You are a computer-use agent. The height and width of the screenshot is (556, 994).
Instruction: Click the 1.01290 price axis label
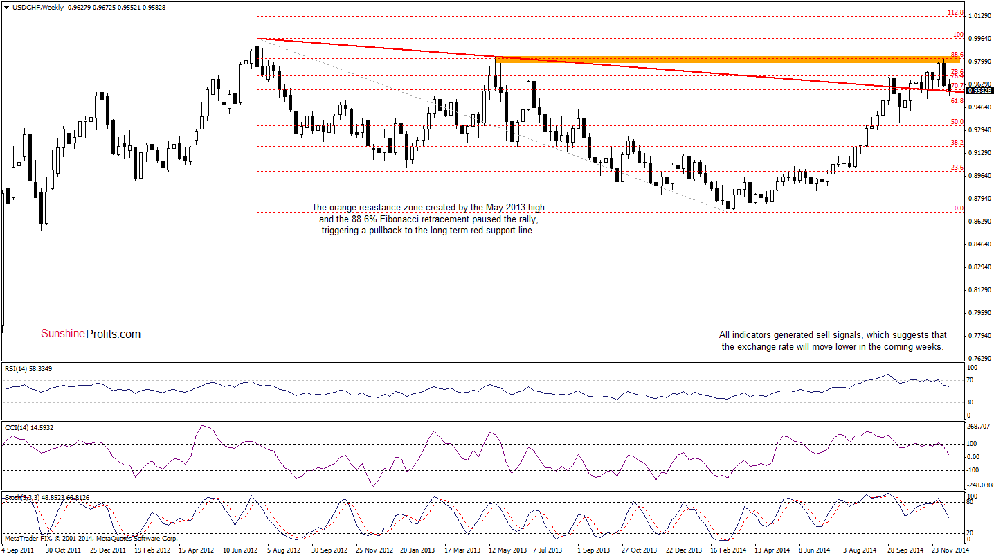point(980,15)
